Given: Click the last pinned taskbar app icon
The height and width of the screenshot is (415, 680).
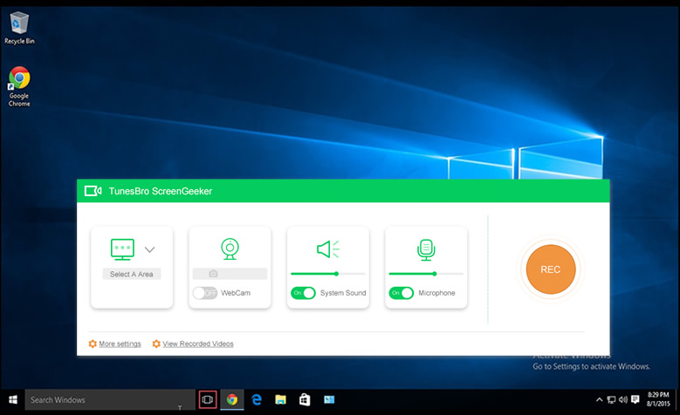Looking at the screenshot, I should 329,400.
